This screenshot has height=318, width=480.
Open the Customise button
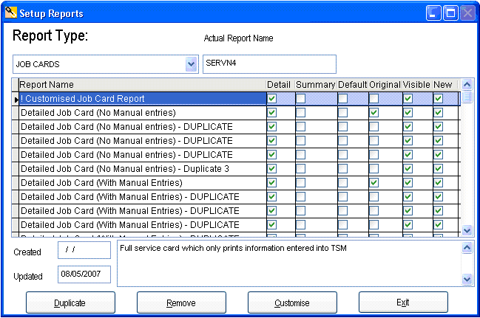[291, 303]
